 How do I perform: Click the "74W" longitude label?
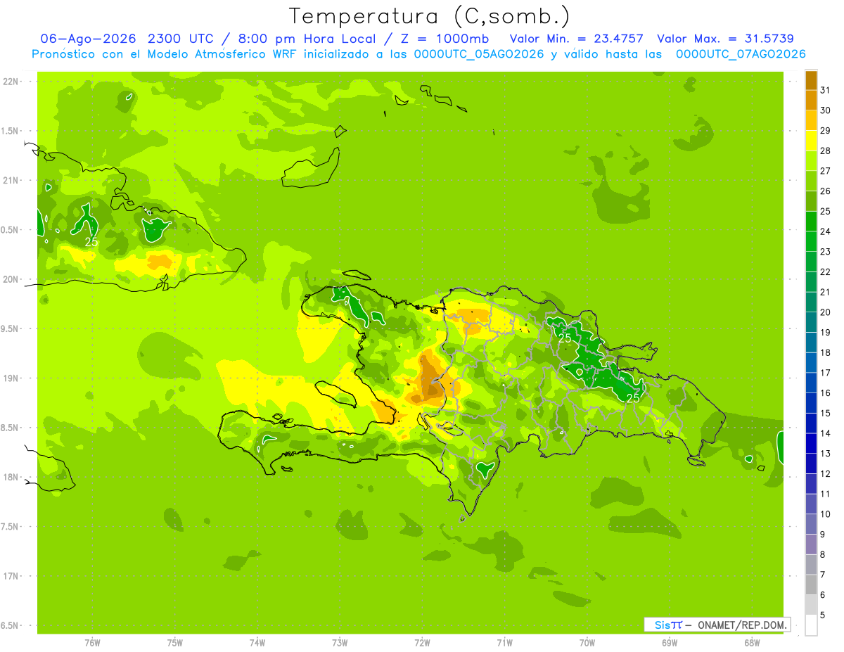tap(257, 642)
